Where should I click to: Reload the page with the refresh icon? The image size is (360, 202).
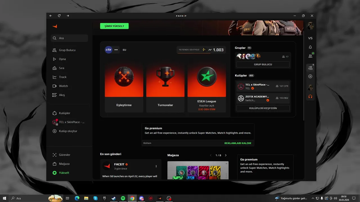pos(59,16)
